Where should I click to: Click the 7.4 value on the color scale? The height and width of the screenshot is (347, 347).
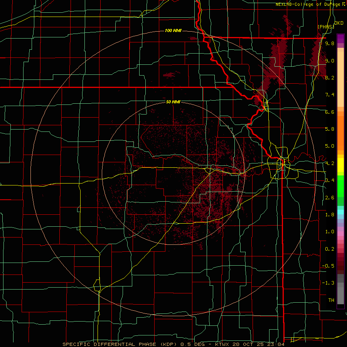click(x=330, y=95)
